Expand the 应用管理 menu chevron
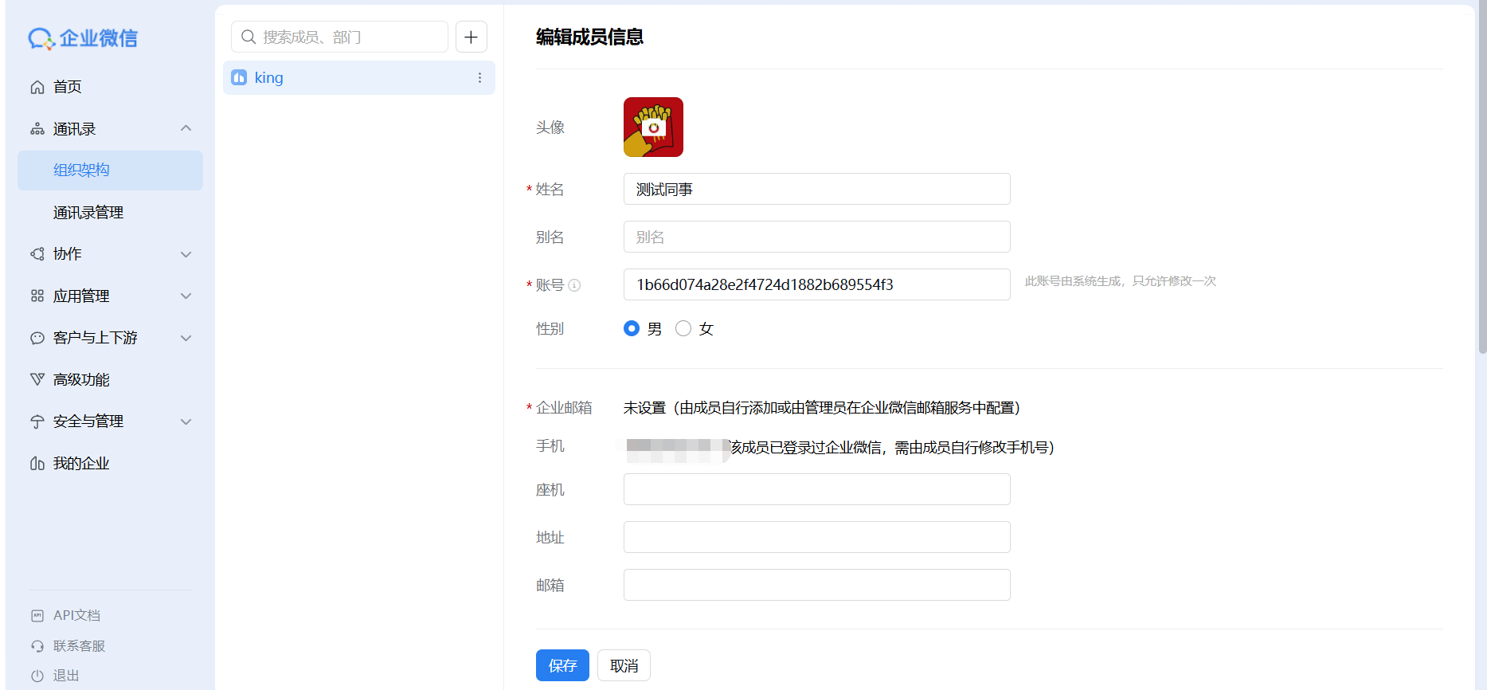The height and width of the screenshot is (690, 1487). click(186, 296)
